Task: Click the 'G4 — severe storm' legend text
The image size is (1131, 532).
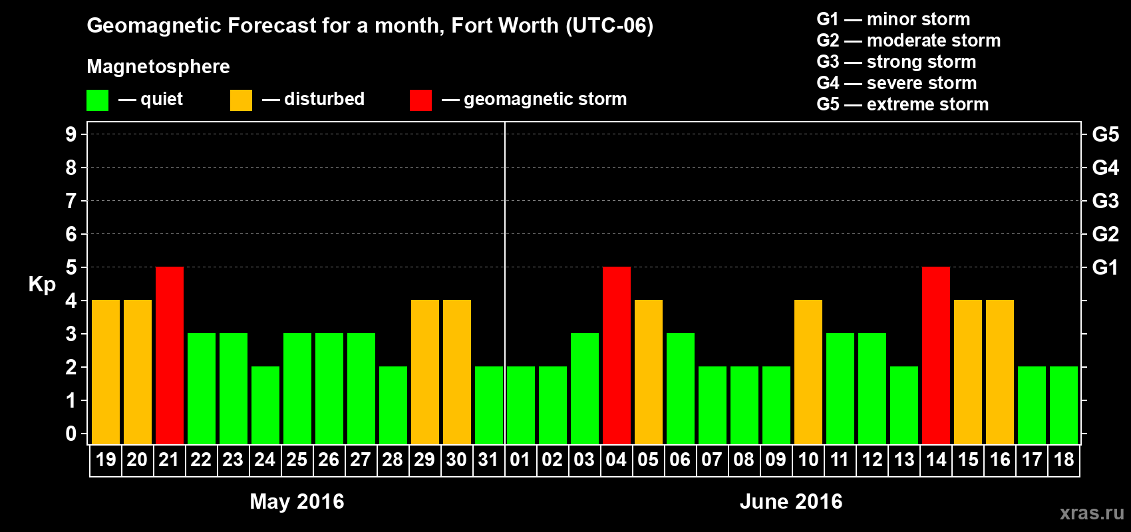Action: (x=897, y=83)
